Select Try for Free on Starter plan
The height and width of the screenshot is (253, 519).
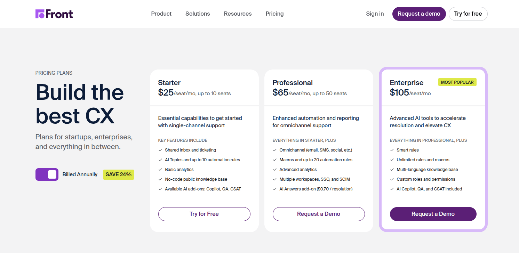[204, 214]
